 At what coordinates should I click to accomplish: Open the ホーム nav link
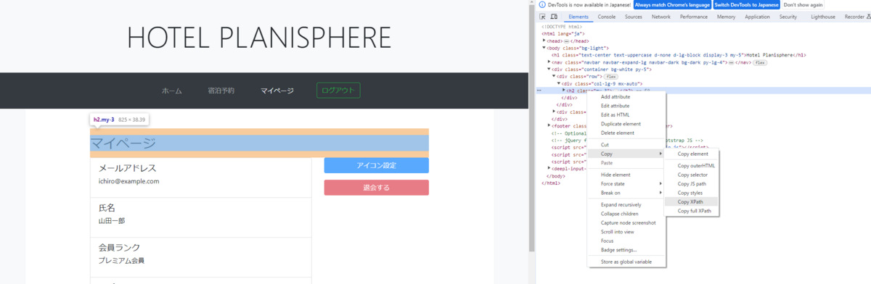pyautogui.click(x=172, y=91)
